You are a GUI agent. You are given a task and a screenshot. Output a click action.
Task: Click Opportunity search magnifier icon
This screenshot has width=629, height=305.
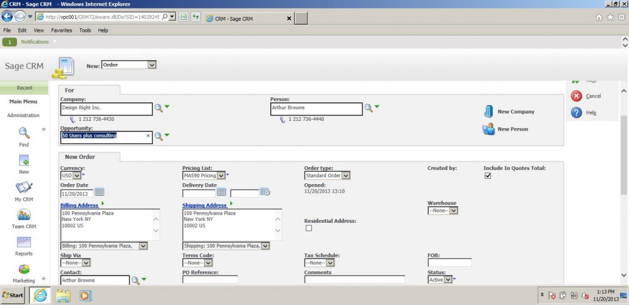(159, 137)
